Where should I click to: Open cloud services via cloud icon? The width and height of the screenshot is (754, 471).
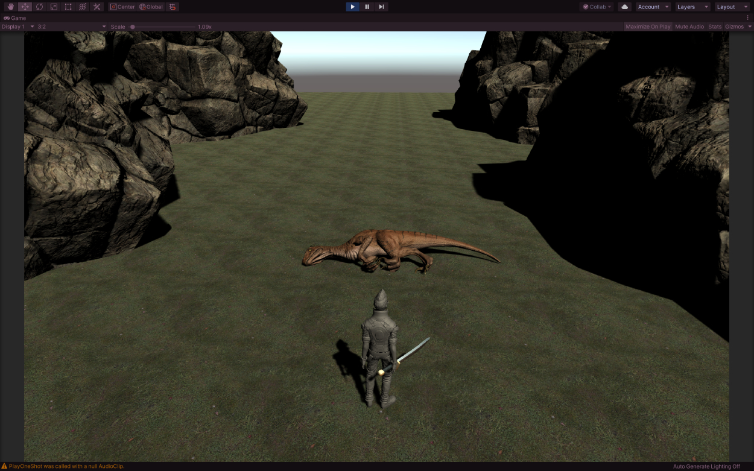click(x=624, y=7)
